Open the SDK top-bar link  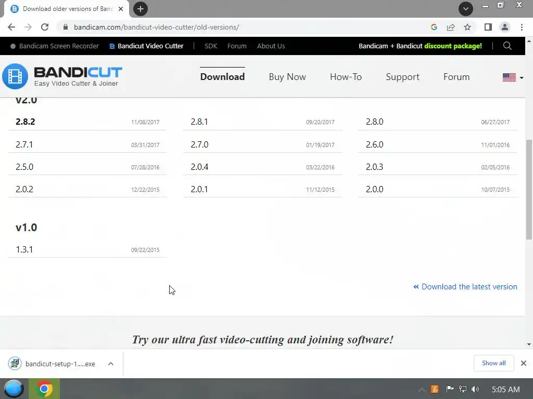pos(211,46)
